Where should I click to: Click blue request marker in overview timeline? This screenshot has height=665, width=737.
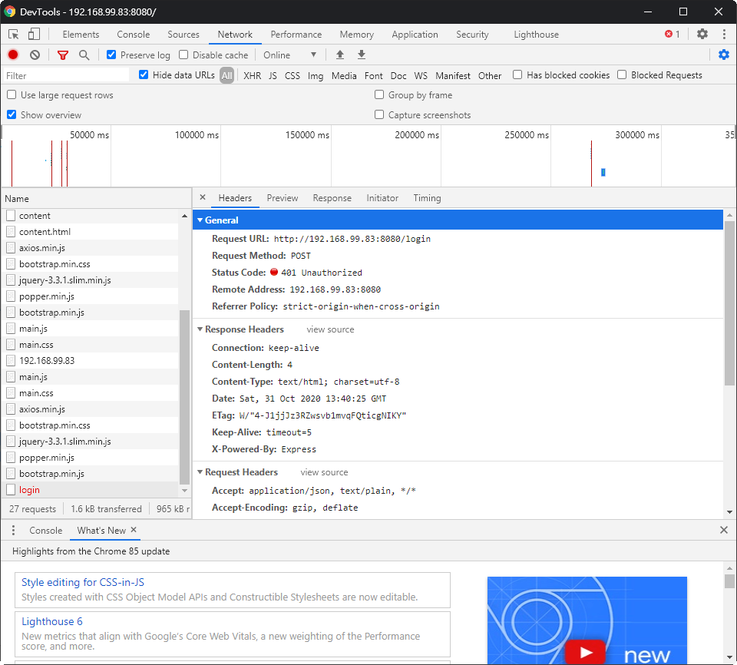[603, 173]
